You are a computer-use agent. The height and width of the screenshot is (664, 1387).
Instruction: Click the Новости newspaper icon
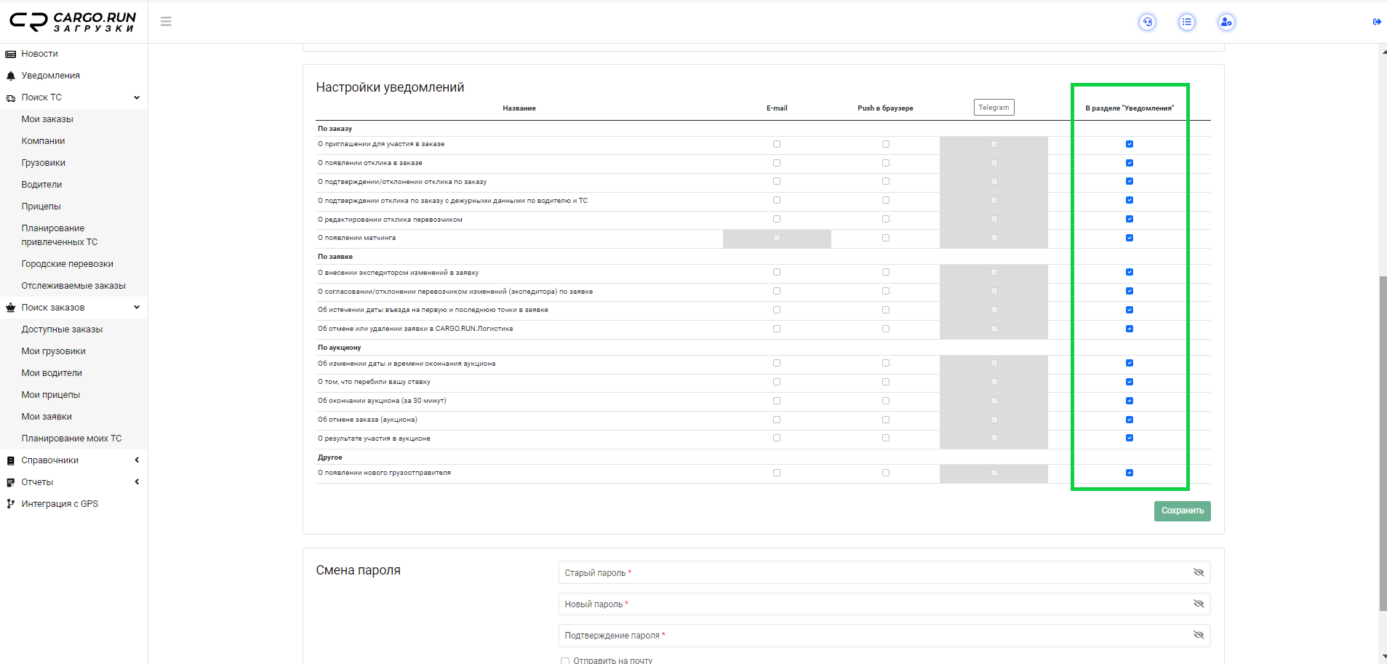pos(11,54)
